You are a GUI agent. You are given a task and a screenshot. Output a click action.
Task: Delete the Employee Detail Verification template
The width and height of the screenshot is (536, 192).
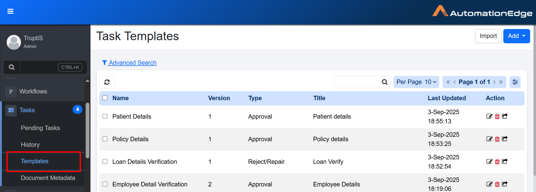[x=497, y=184]
